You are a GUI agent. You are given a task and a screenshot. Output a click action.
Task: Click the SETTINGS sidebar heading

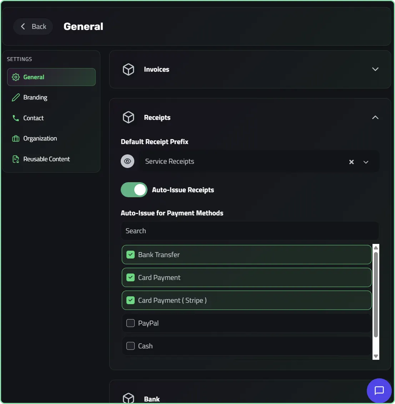tap(19, 59)
